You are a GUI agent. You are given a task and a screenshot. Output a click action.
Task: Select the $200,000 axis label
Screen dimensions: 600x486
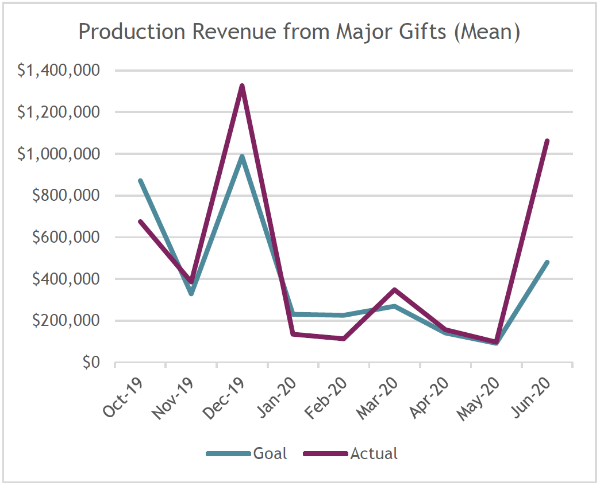point(66,320)
